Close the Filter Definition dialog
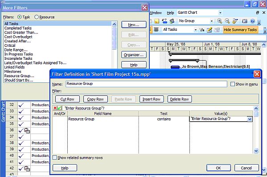The height and width of the screenshot is (177, 267). [x=257, y=74]
